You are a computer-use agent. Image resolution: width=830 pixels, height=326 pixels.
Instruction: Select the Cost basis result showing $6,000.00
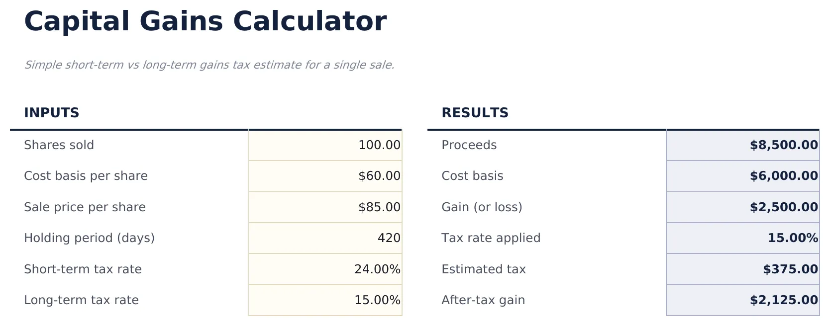coord(742,176)
